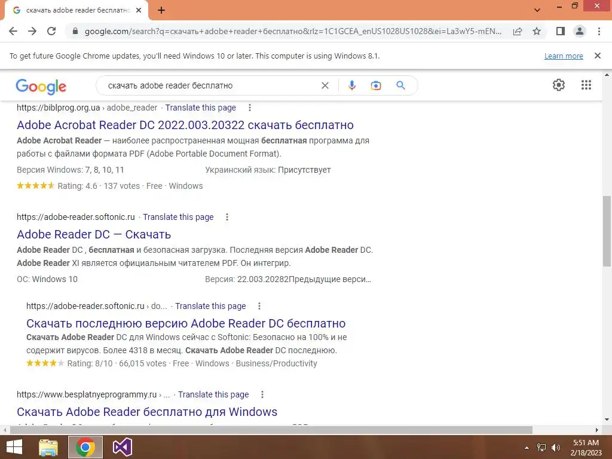
Task: Open the tab search dropdown chevron
Action: [x=537, y=10]
